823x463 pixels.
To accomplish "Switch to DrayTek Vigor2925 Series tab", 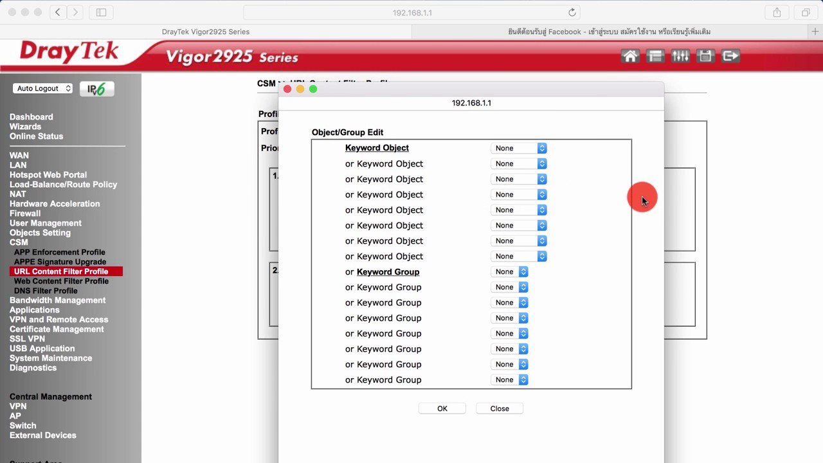I will click(206, 32).
